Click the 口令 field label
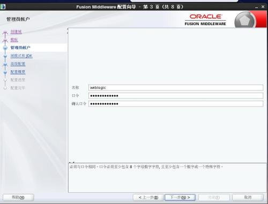This screenshot has height=204, width=268. (75, 95)
